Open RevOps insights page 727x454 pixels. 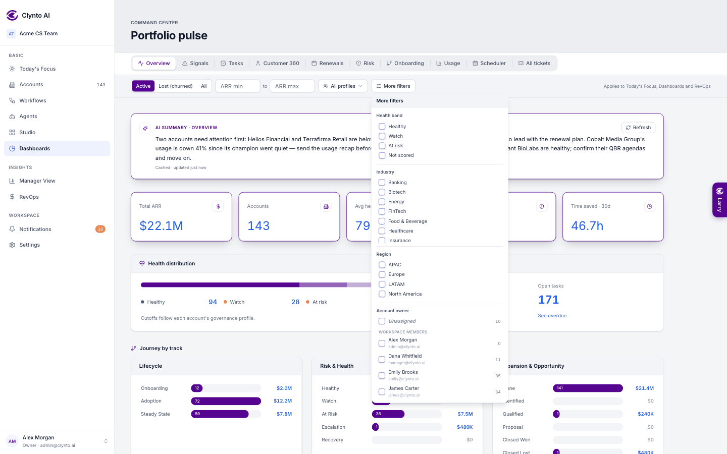pos(57,197)
